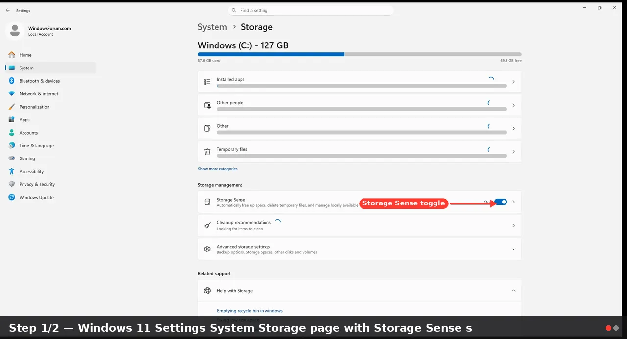
Task: Click WindowsForum.com local account name
Action: click(x=49, y=28)
